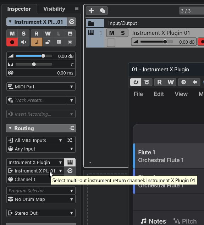Click the Routing section routing icon
Viewport: 204px width, 225px height.
tap(72, 128)
